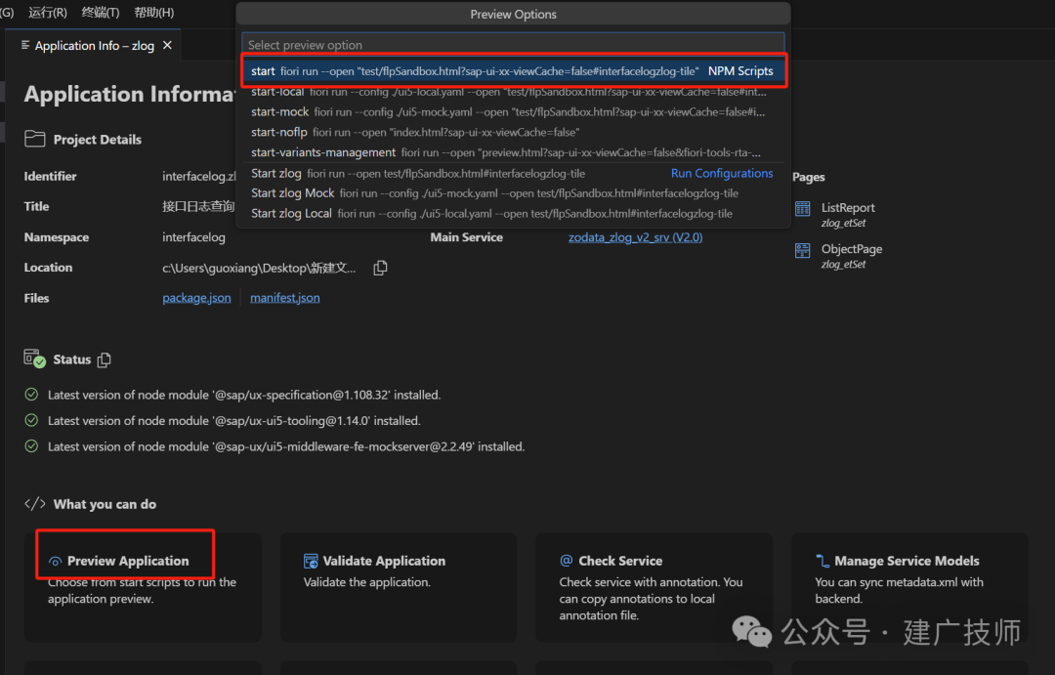This screenshot has width=1055, height=675.
Task: Click the Check Service at-sign icon
Action: tap(567, 561)
